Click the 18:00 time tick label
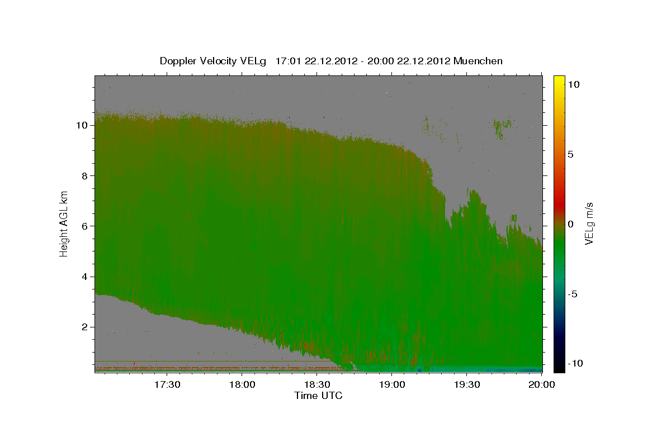671x447 pixels. pos(242,385)
